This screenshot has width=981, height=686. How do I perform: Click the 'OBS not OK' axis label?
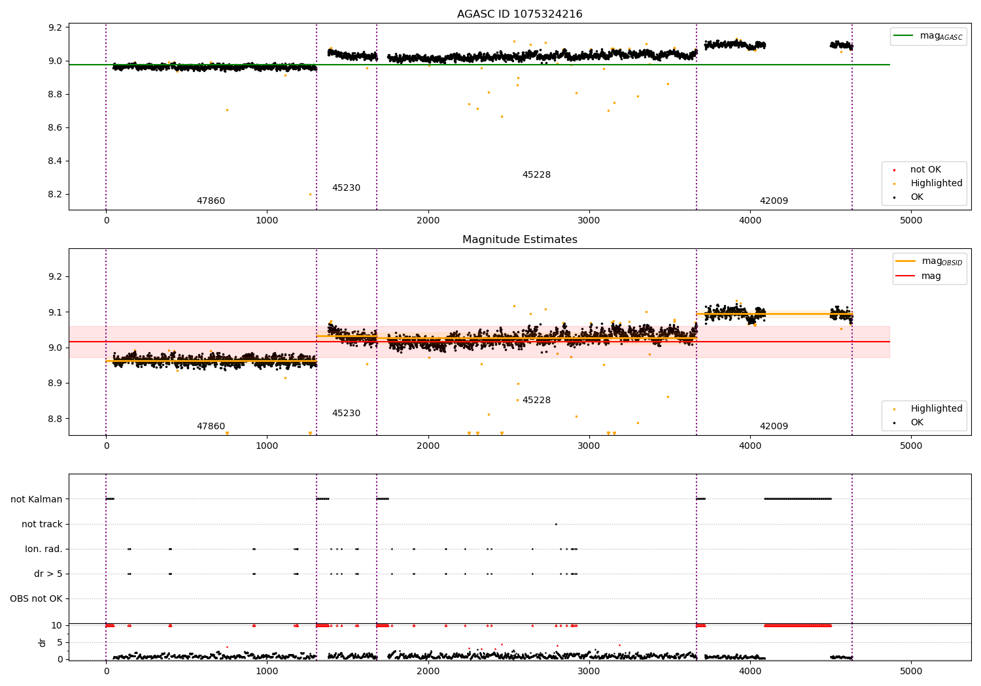click(36, 599)
